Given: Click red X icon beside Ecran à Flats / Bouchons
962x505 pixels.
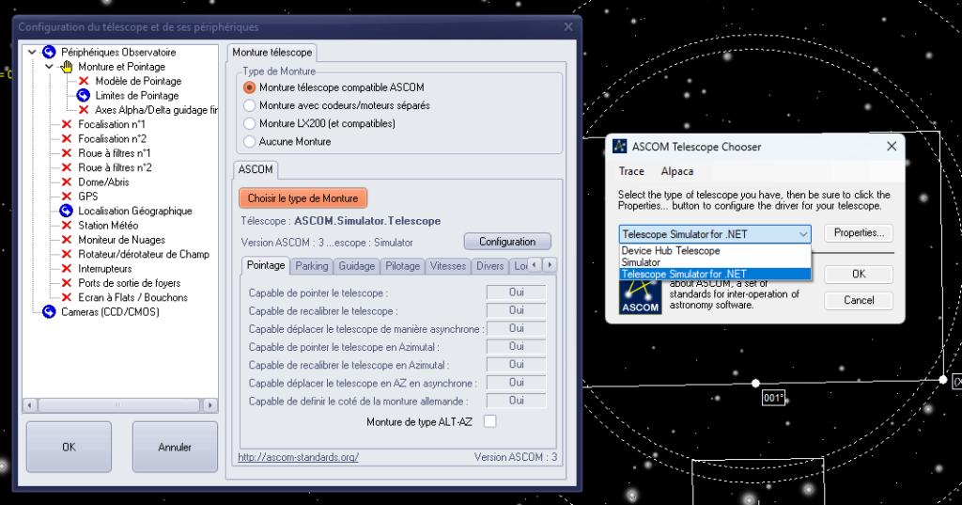Looking at the screenshot, I should tap(67, 297).
